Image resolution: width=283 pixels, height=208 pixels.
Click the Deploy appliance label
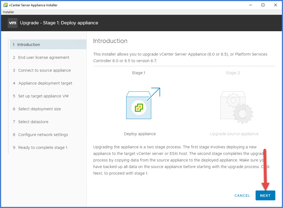point(140,134)
